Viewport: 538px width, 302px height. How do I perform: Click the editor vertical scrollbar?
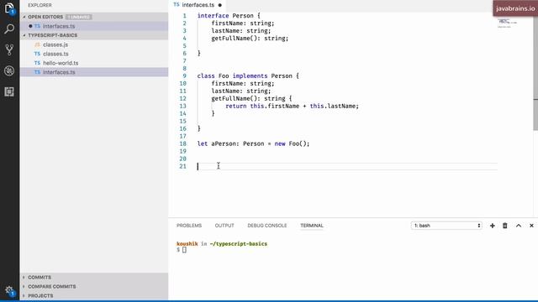(535, 70)
